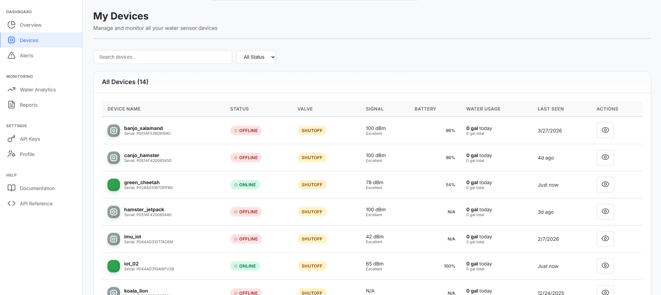Click the All Devices (14) heading
661x295 pixels.
tap(125, 82)
